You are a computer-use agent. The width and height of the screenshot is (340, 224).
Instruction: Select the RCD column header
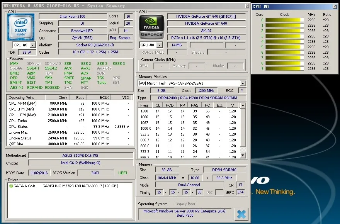(x=170, y=105)
